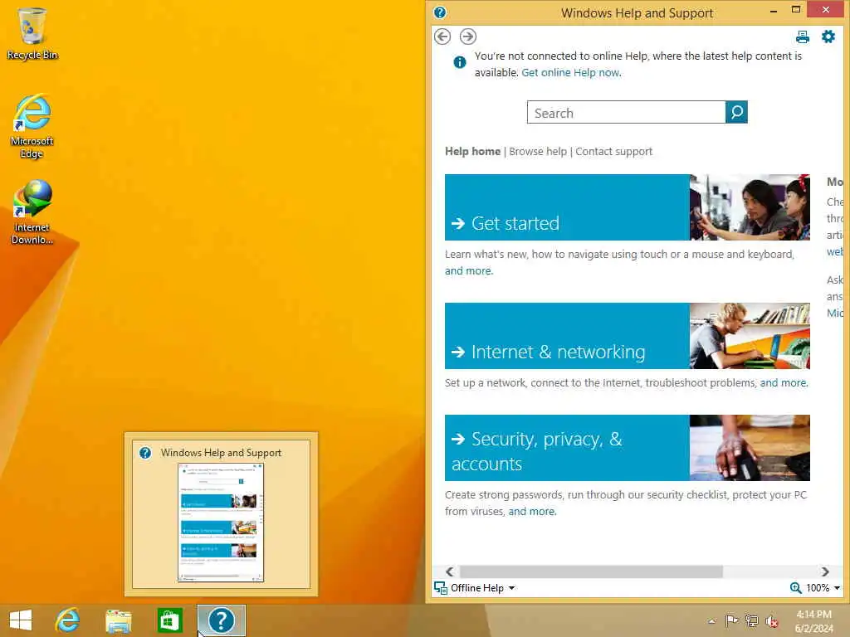Image resolution: width=850 pixels, height=637 pixels.
Task: Click the 'Web' link in the cut-off right column
Action: coord(835,252)
